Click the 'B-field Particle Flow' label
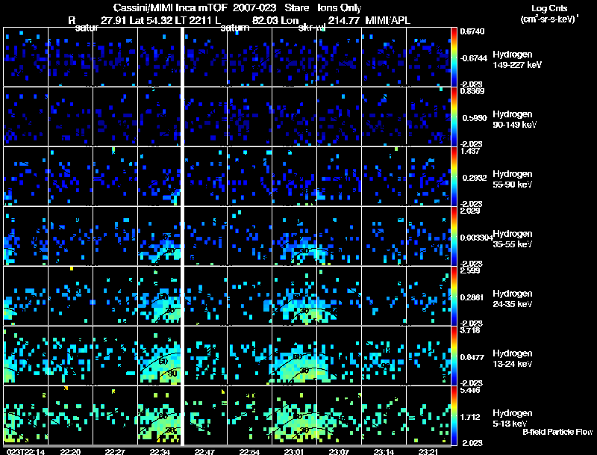This screenshot has width=597, height=455. click(557, 432)
